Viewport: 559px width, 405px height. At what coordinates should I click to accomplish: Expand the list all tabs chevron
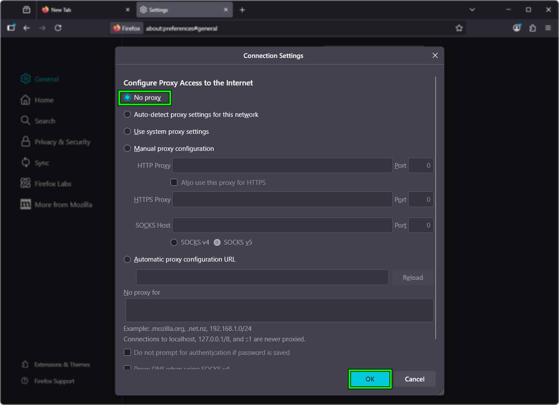[x=472, y=10]
